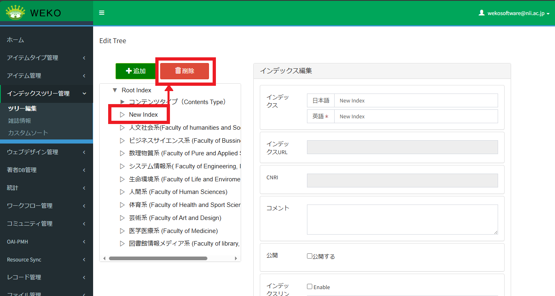555x296 pixels.
Task: Click the green 追加 add button
Action: point(135,71)
